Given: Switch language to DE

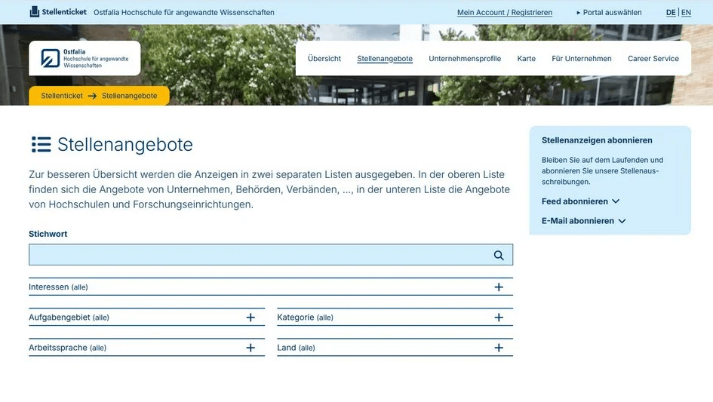Looking at the screenshot, I should [670, 13].
